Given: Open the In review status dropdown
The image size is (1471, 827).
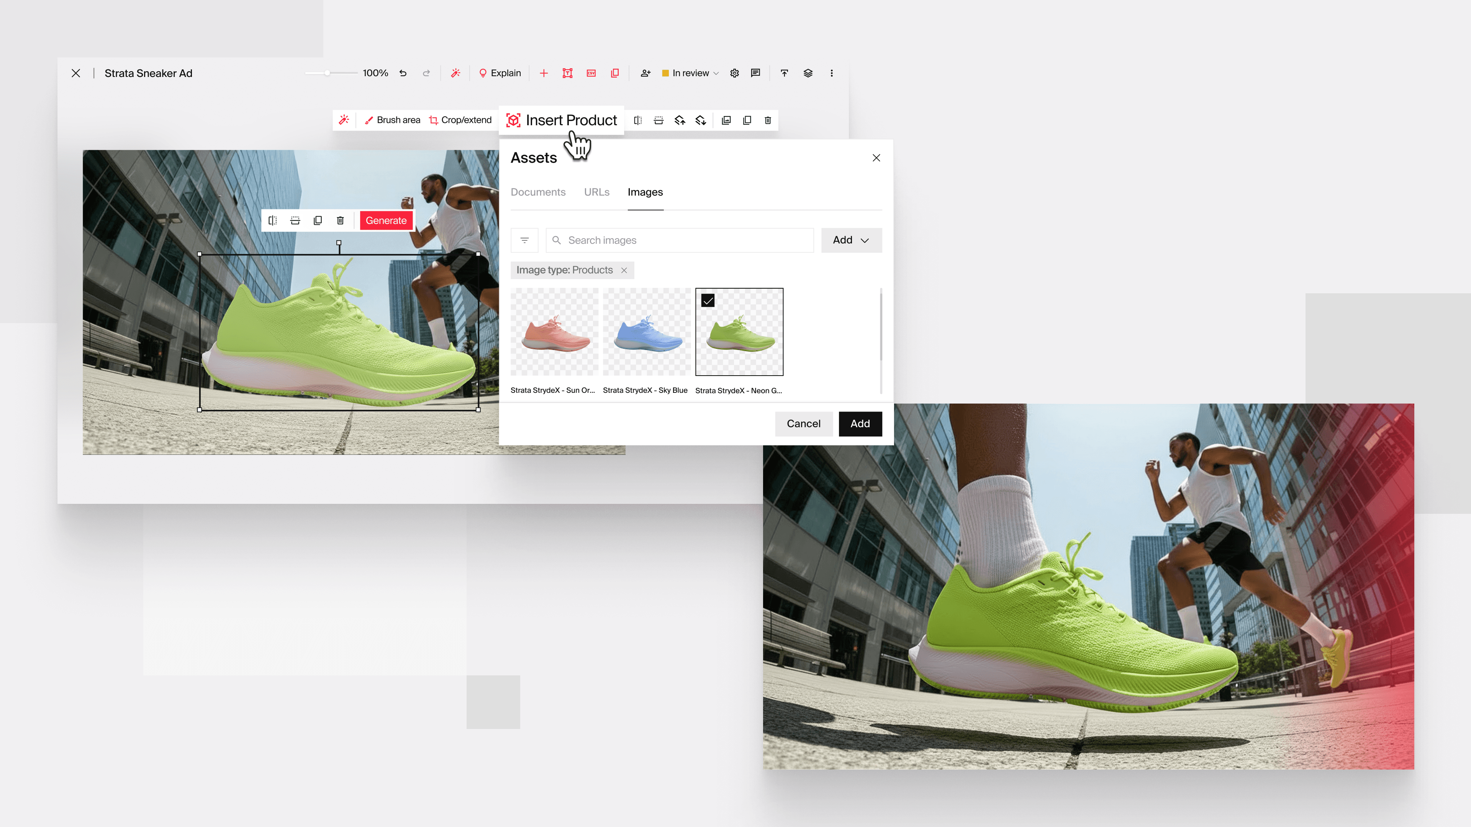Looking at the screenshot, I should [690, 73].
